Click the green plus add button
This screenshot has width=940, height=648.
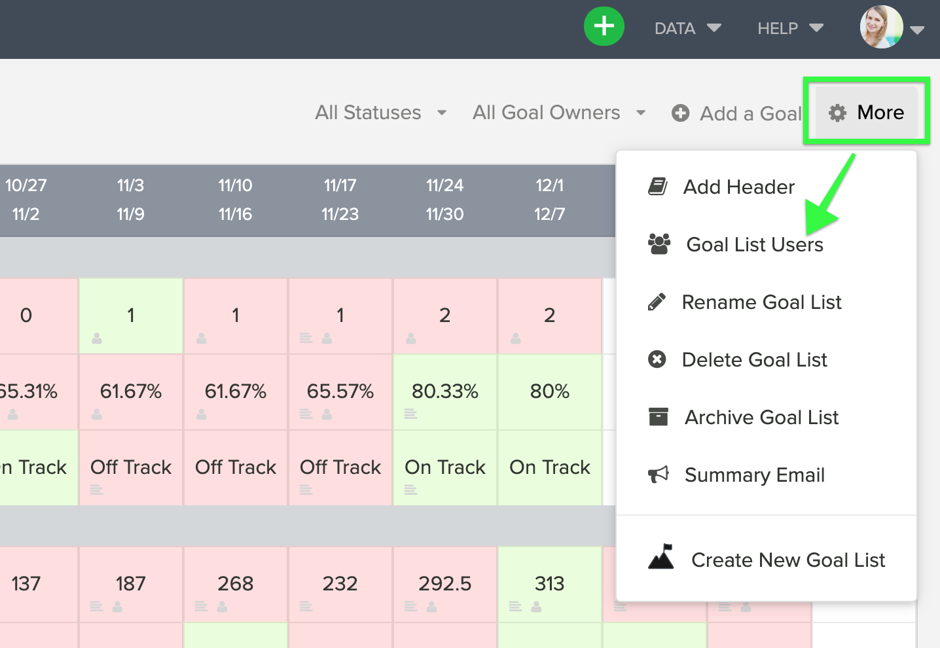[x=604, y=26]
